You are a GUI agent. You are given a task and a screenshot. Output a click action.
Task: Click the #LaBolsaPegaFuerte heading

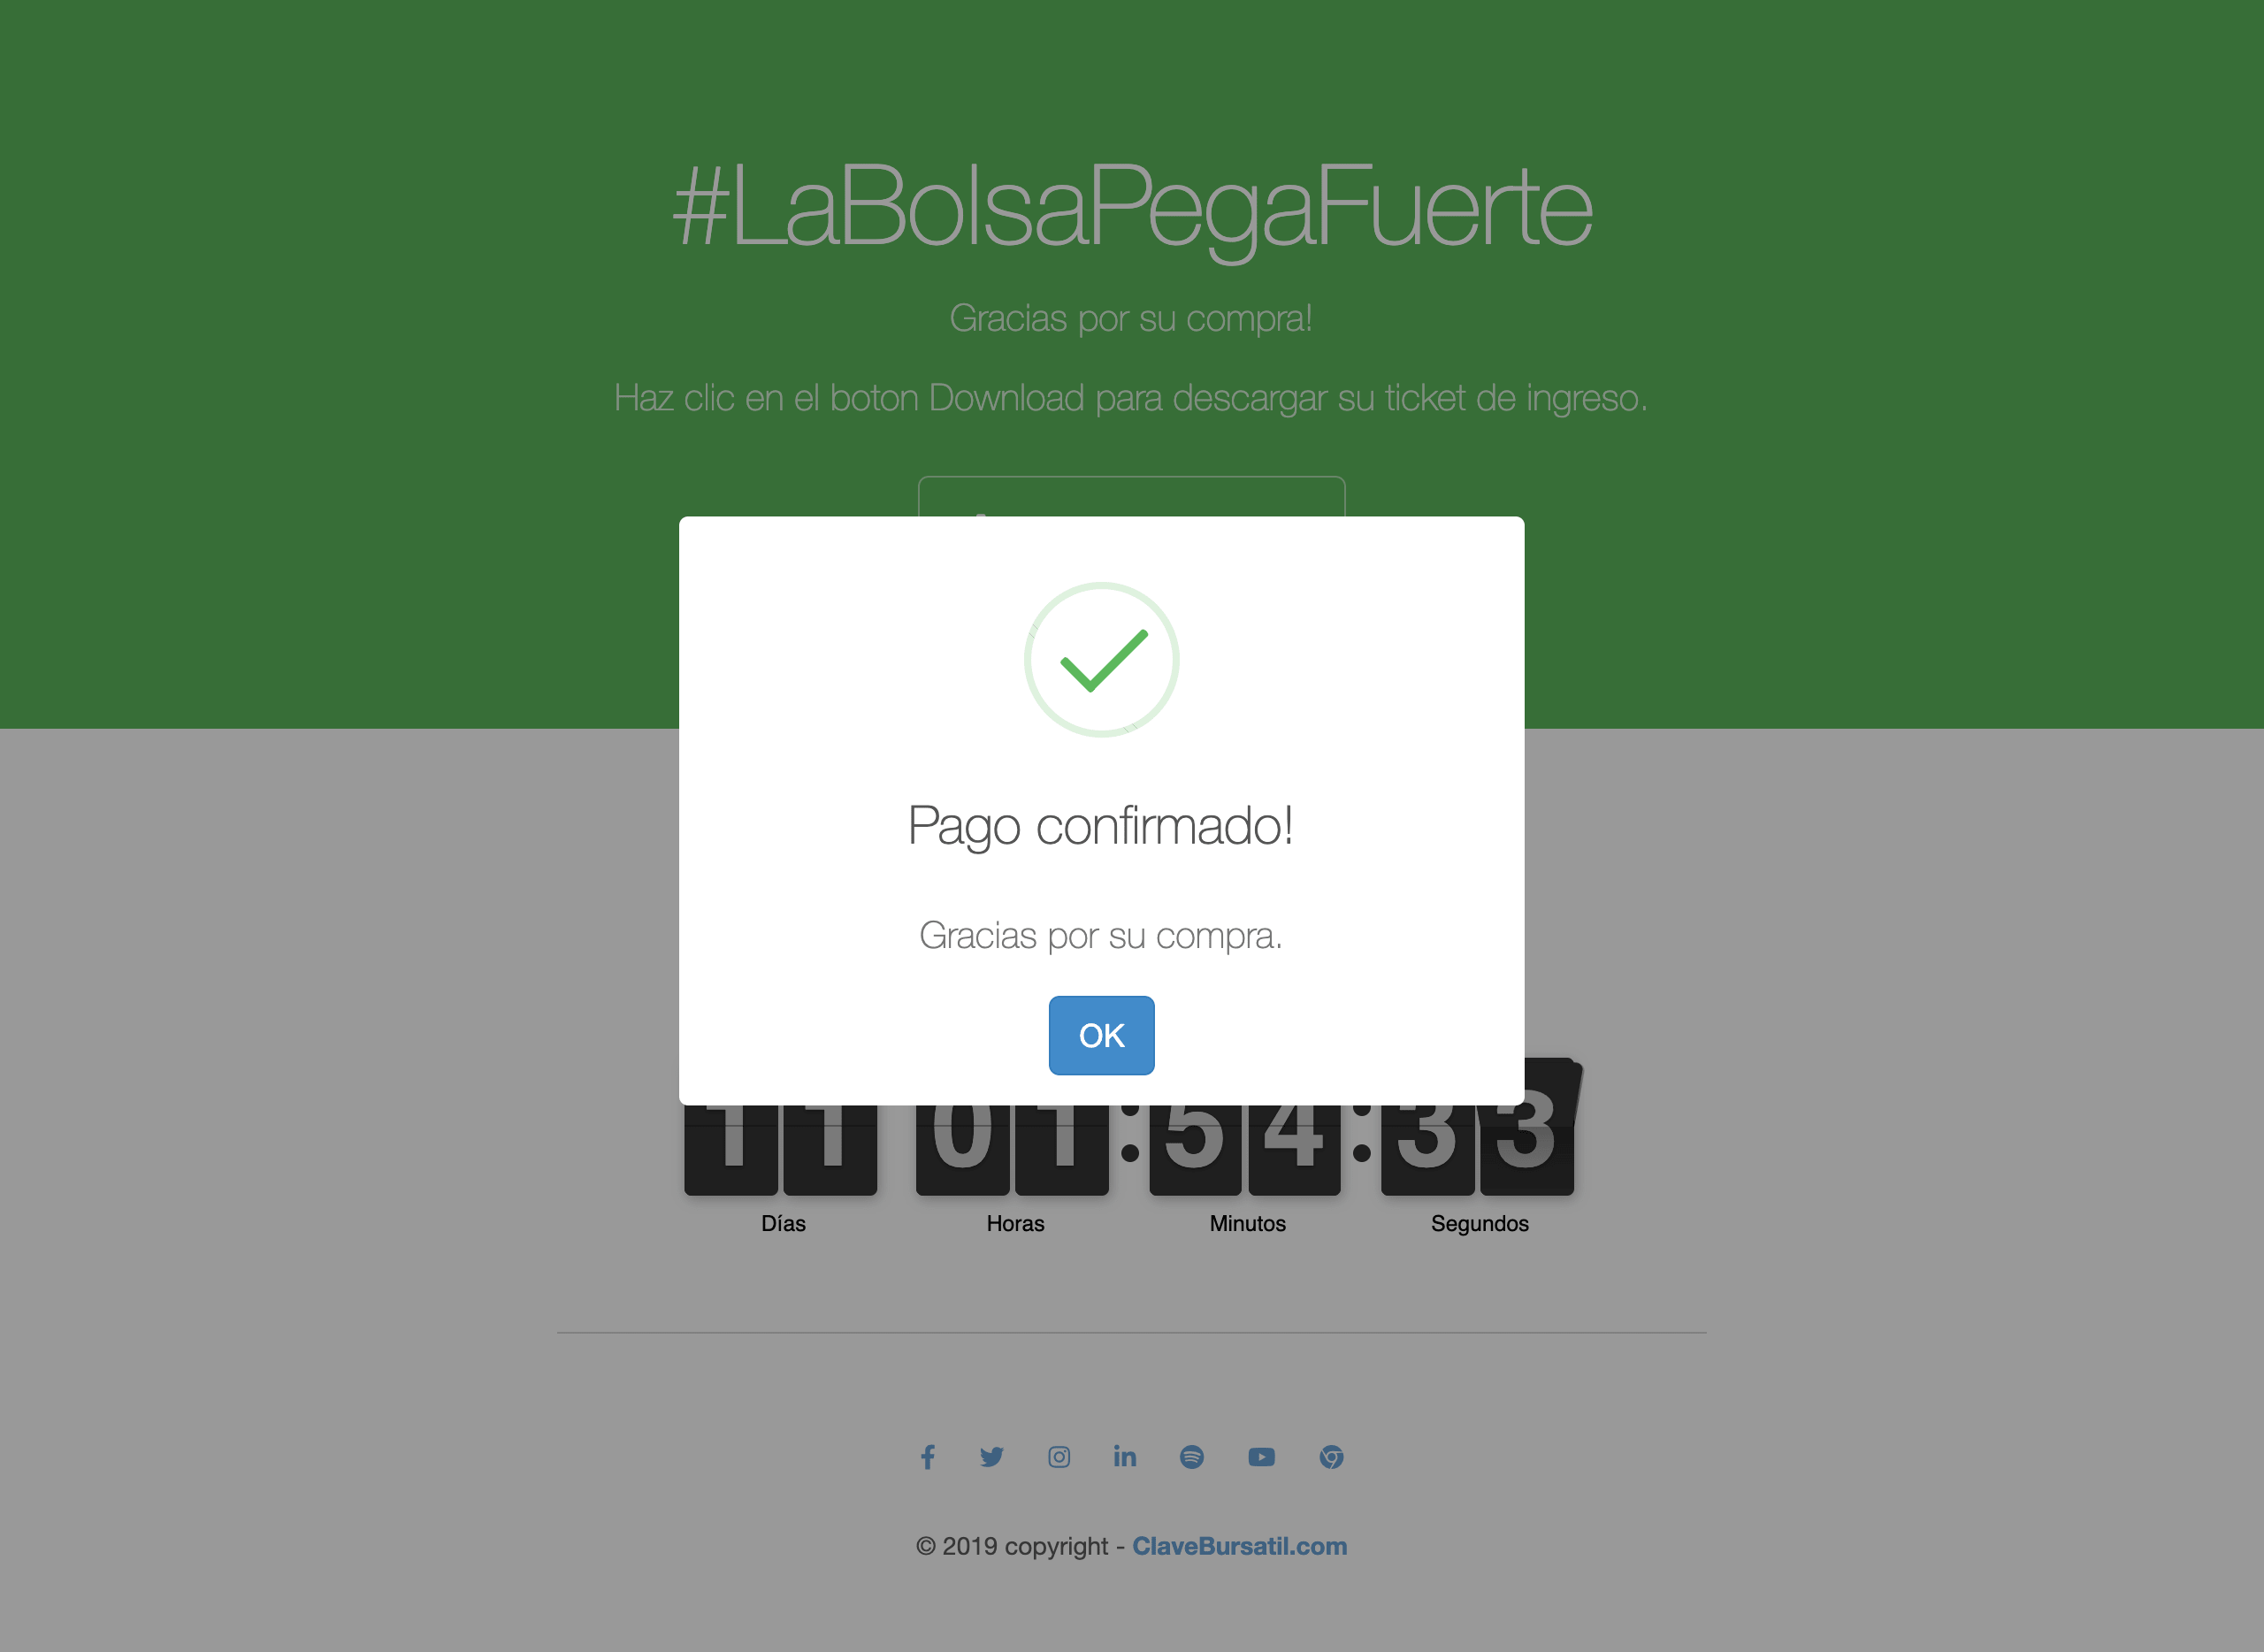[x=1132, y=207]
